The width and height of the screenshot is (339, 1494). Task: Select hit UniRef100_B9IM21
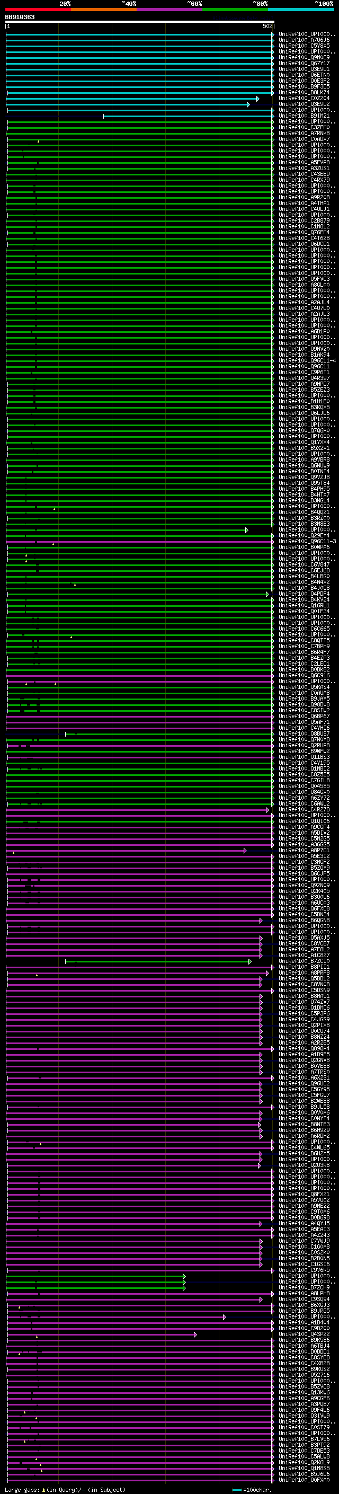[x=304, y=116]
